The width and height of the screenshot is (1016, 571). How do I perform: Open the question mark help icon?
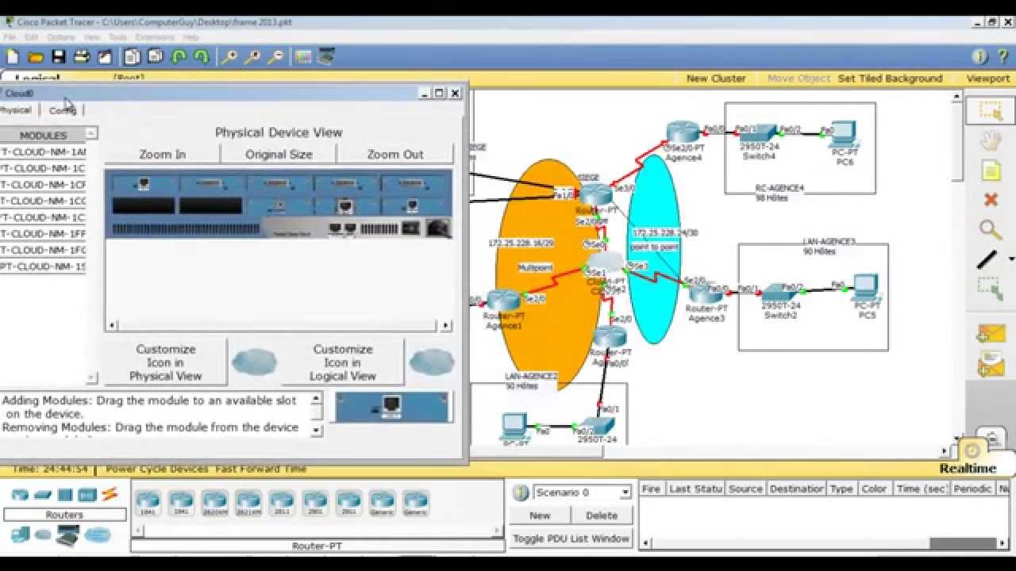point(1003,56)
